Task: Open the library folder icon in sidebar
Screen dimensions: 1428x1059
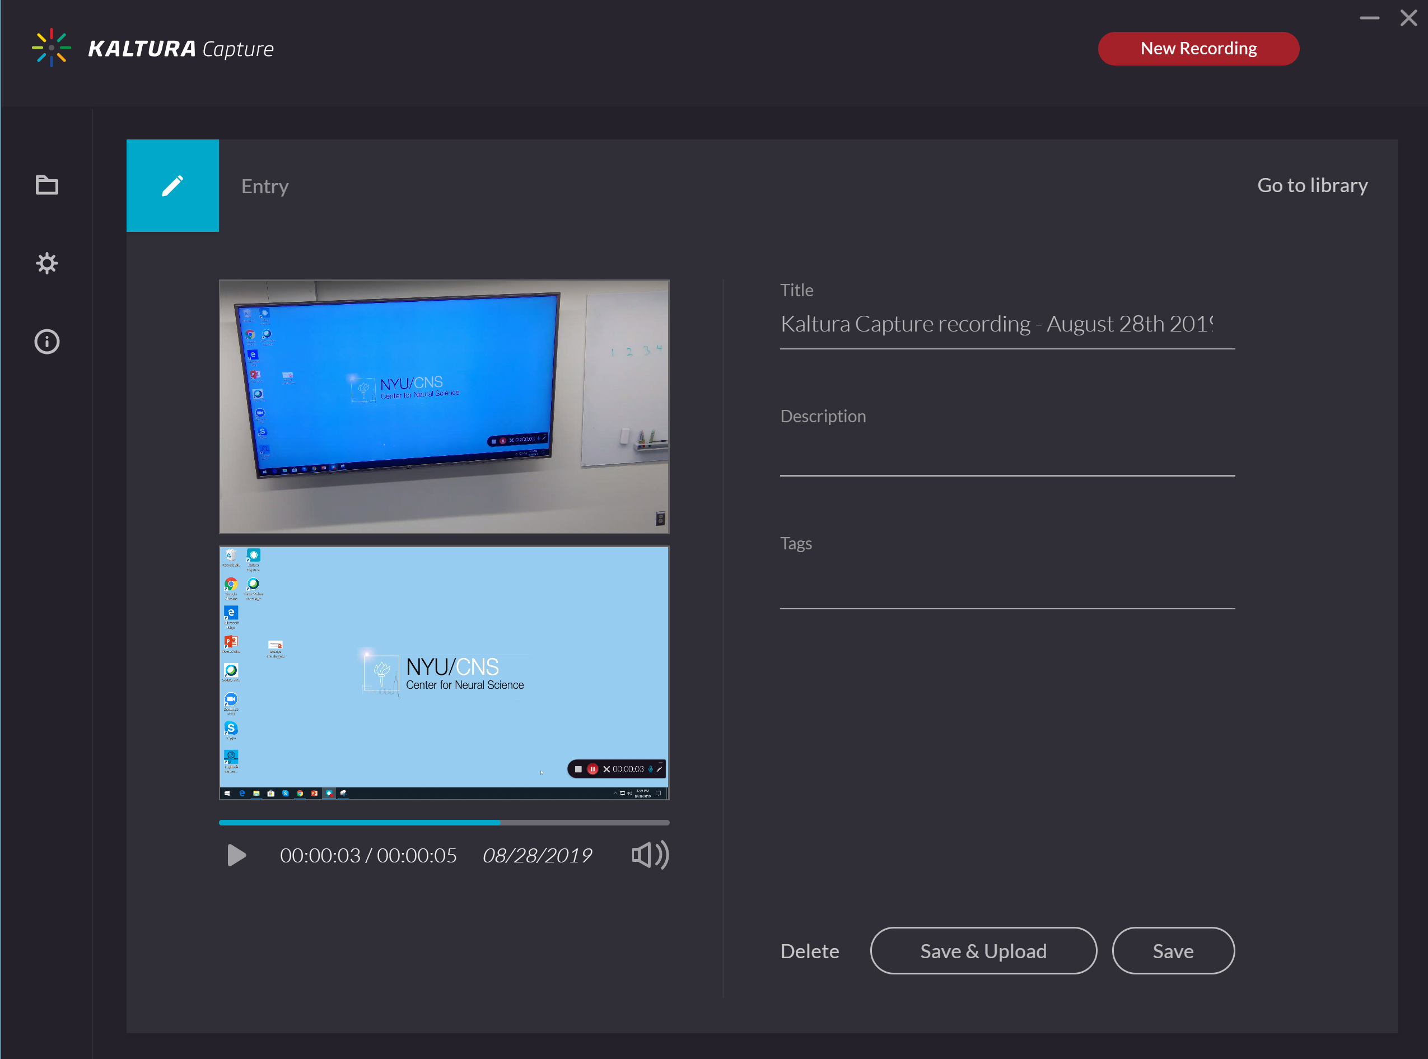Action: pos(46,185)
